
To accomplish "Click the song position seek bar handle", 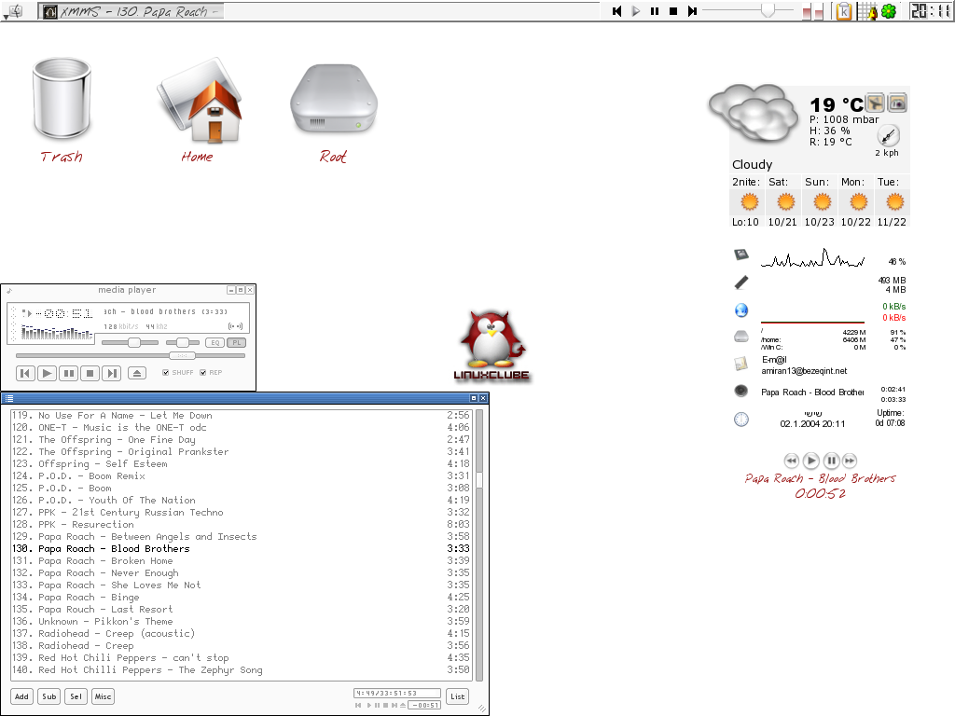I will 182,355.
